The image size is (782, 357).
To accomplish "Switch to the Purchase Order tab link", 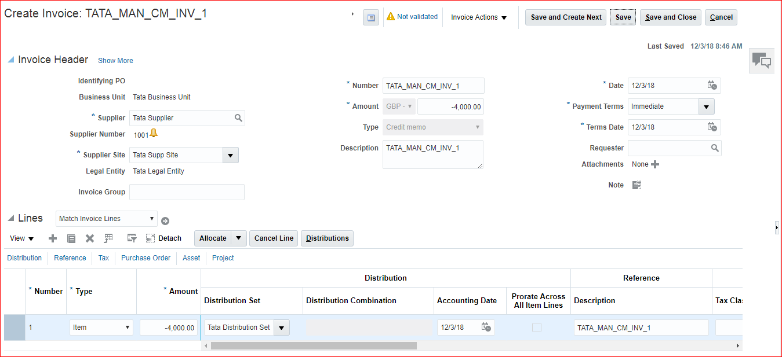I will tap(146, 258).
